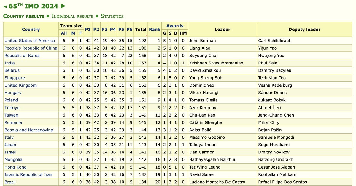The image size is (356, 186).
Task: Click the Team size group header
Action: click(71, 26)
